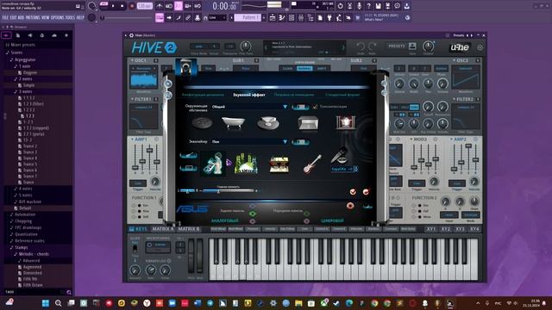Open File Explorer from taskbar
Image resolution: width=552 pixels, height=310 pixels.
click(x=298, y=303)
